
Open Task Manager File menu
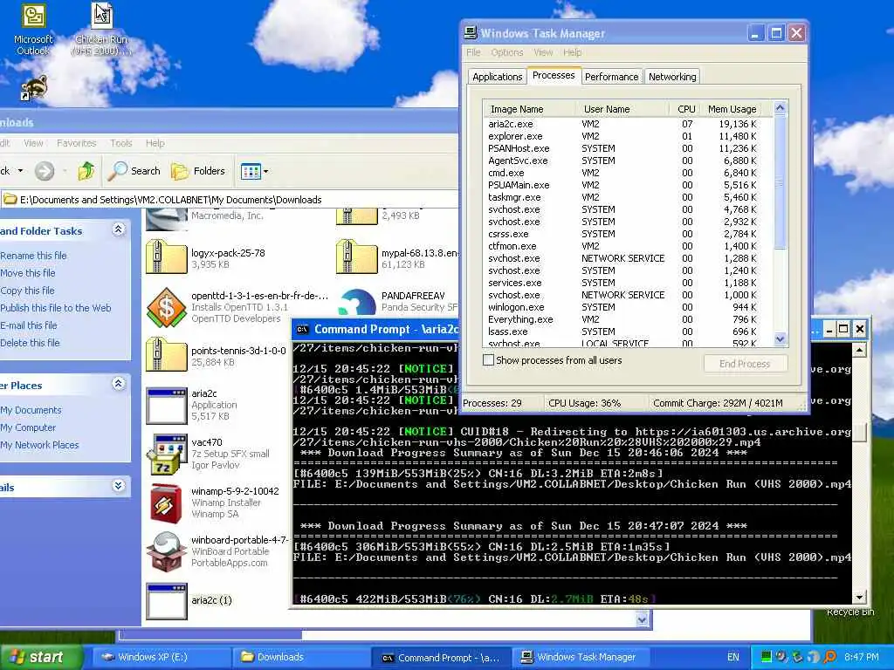(x=473, y=52)
